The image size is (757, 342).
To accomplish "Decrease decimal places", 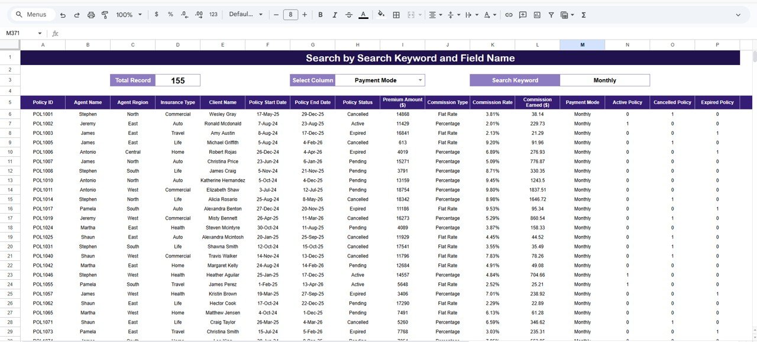I will coord(184,14).
